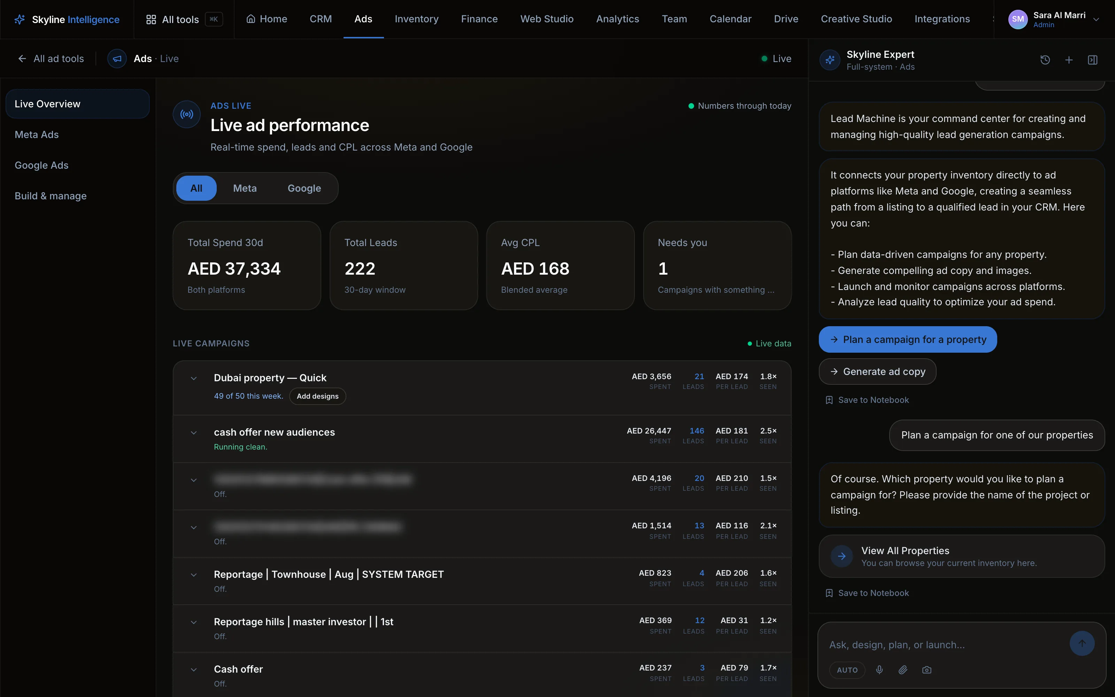Viewport: 1115px width, 697px height.
Task: Click the Ads megaphone icon
Action: (x=117, y=59)
